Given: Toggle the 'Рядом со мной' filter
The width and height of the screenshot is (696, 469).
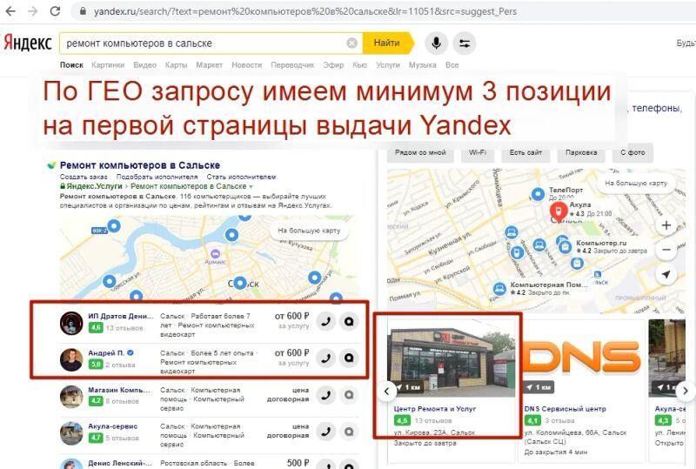Looking at the screenshot, I should (420, 152).
